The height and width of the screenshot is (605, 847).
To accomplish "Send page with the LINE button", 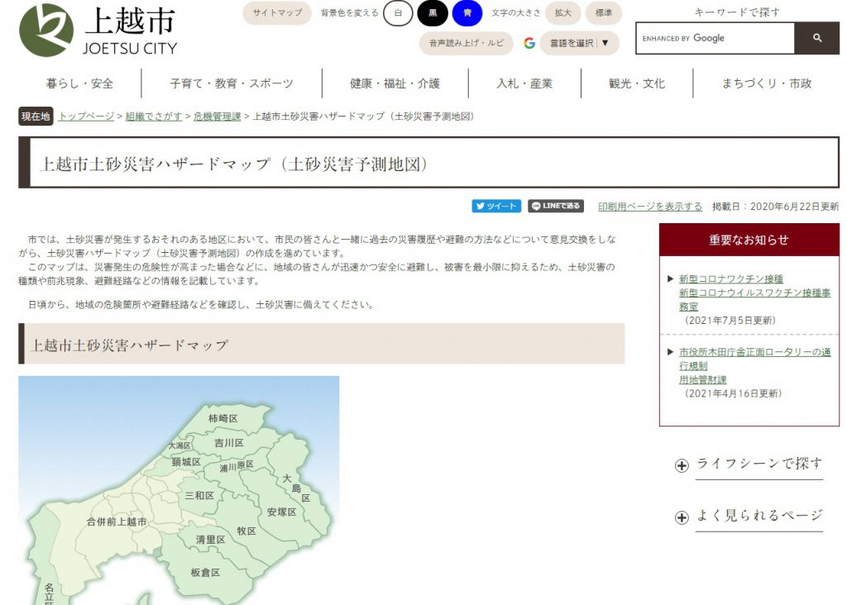I will point(556,206).
